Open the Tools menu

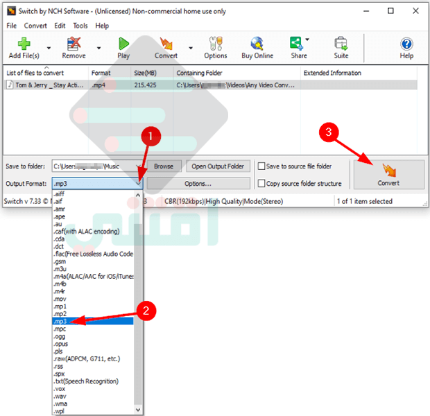point(80,26)
